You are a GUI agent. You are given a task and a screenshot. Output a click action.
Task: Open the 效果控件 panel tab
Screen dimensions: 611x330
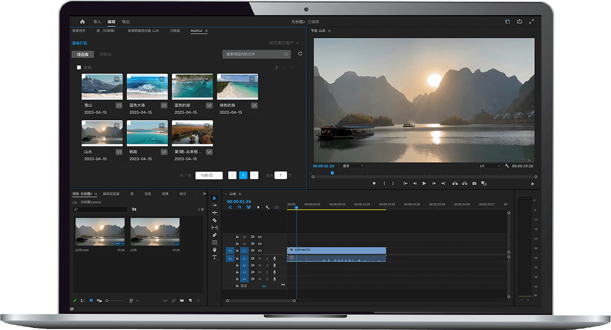click(x=79, y=31)
